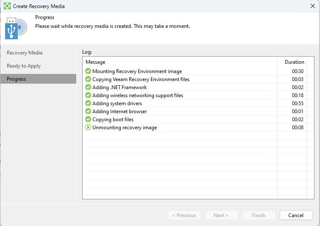Open the Ready to Apply step

click(24, 66)
